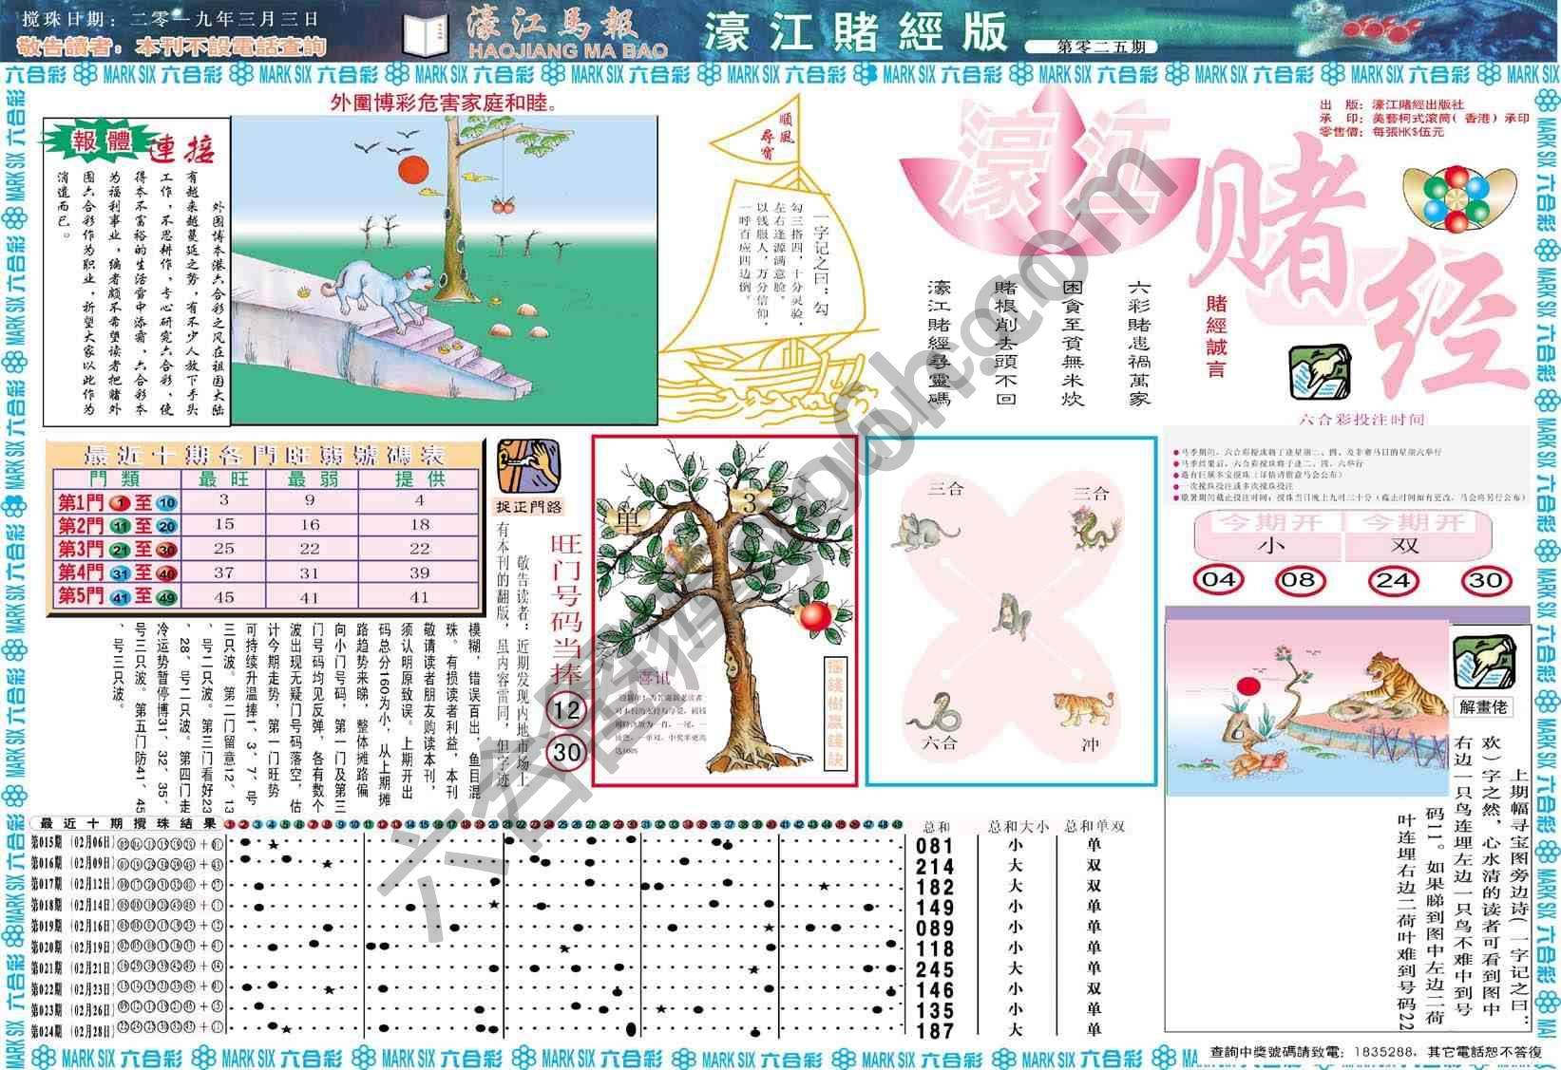This screenshot has height=1070, width=1561.
Task: Click 提供 value 39 in 第4門 row
Action: [419, 573]
